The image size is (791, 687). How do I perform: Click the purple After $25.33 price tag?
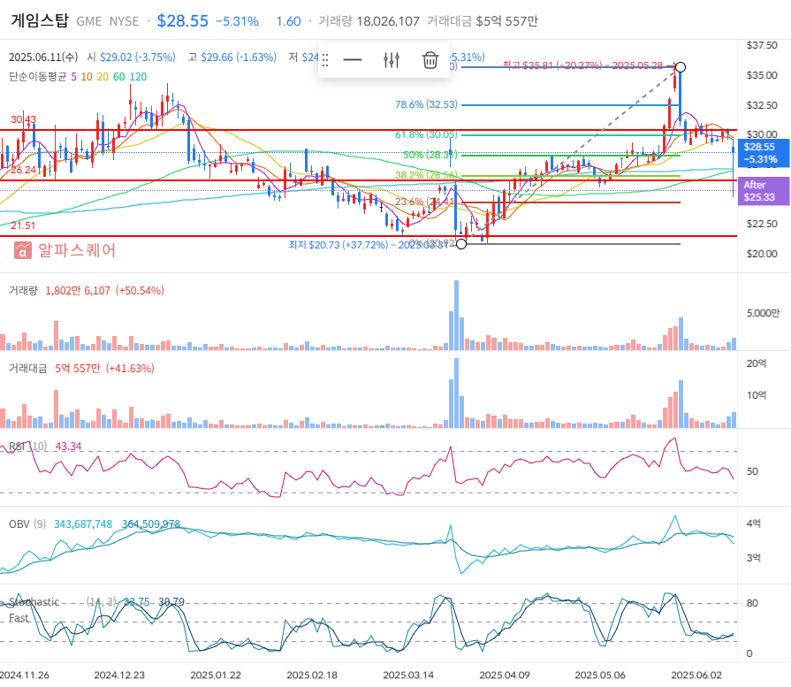pos(763,191)
